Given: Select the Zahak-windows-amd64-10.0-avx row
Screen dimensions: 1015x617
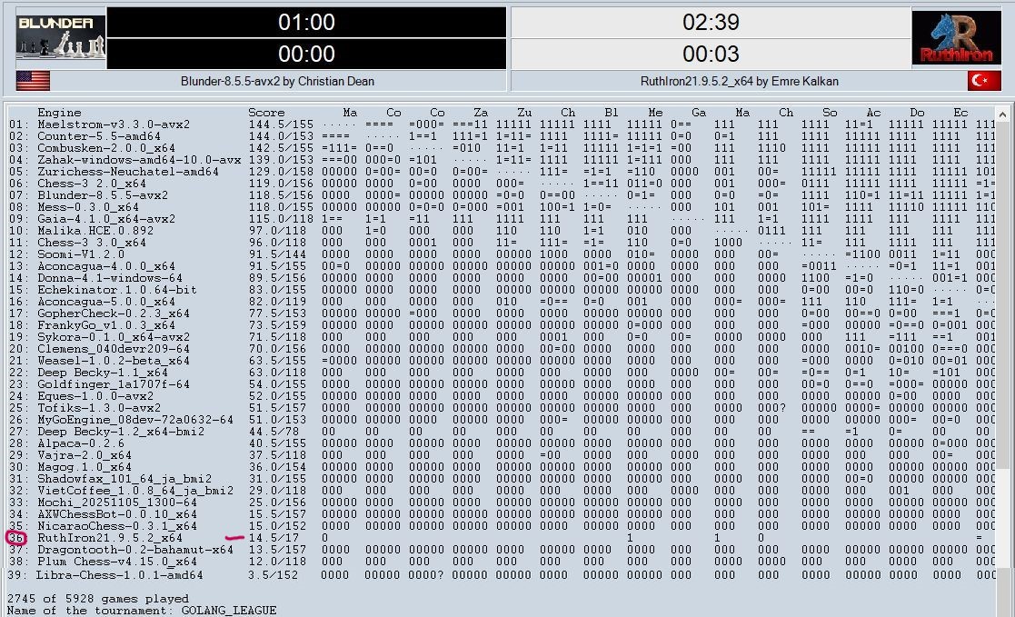Looking at the screenshot, I should coord(502,160).
